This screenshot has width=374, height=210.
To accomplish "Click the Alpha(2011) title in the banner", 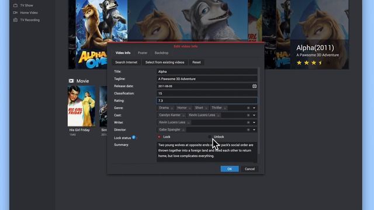I will (x=315, y=48).
